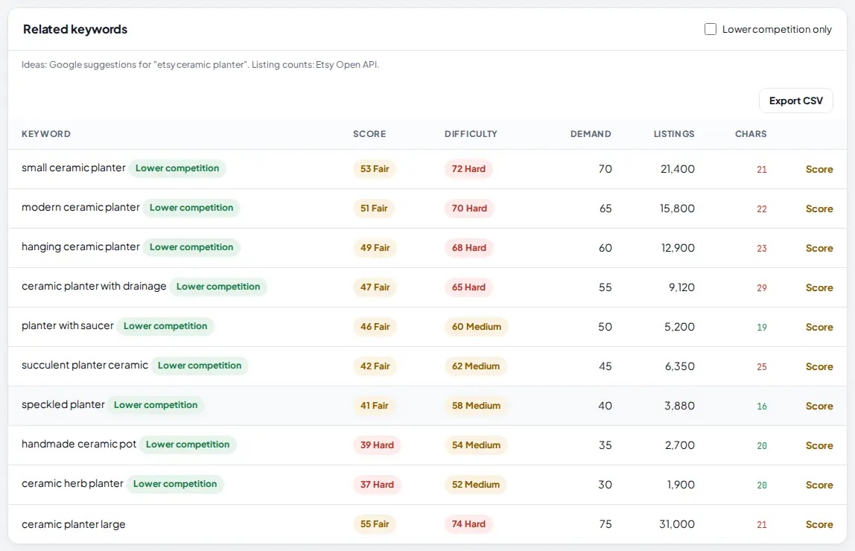Image resolution: width=855 pixels, height=551 pixels.
Task: Click the KEYWORD column header
Action: pos(46,134)
